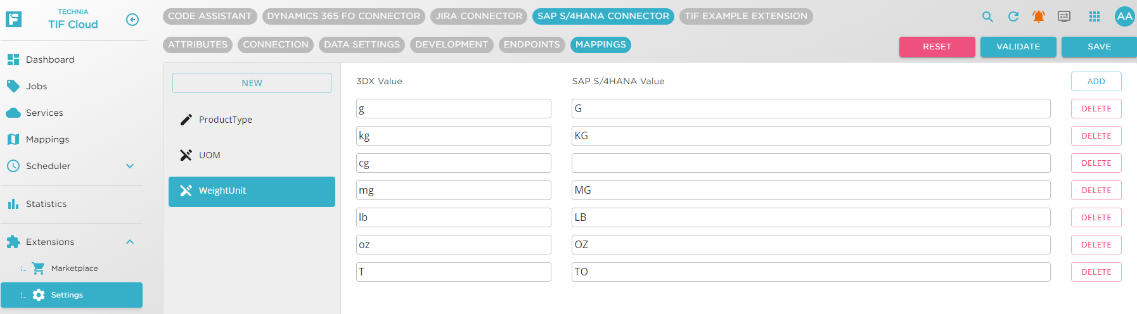The width and height of the screenshot is (1137, 314).
Task: Select the UOM mapping entry
Action: pyautogui.click(x=210, y=155)
